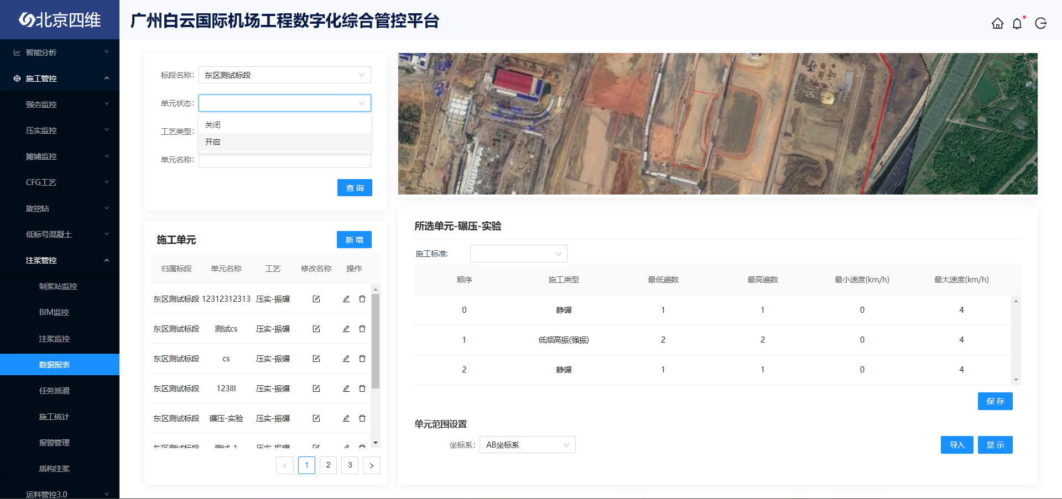1062x499 pixels.
Task: Delete the 碾压-实验 unit row
Action: coord(362,418)
